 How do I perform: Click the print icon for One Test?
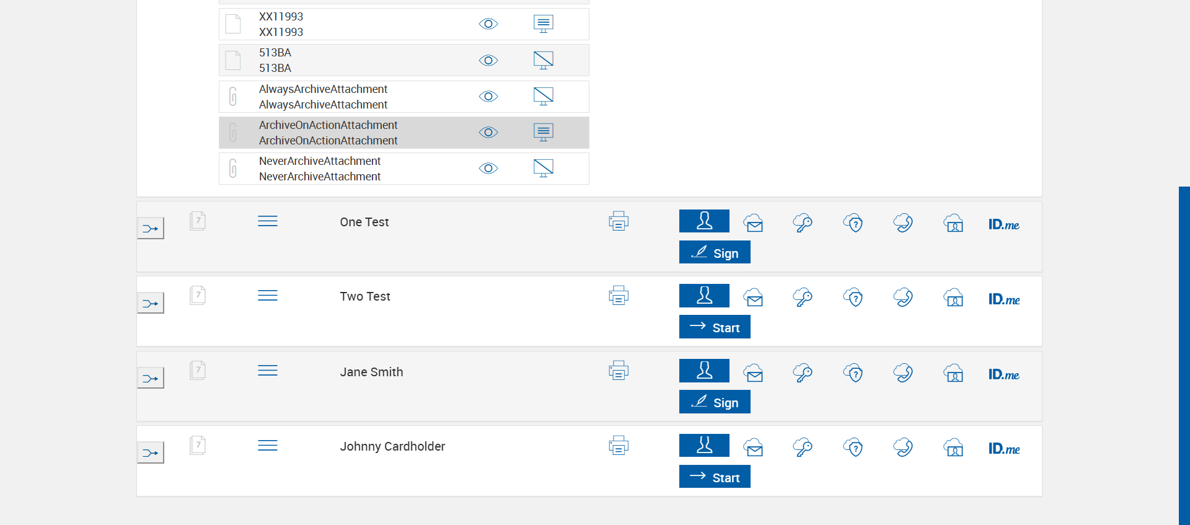pyautogui.click(x=619, y=221)
